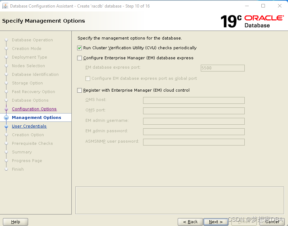This screenshot has width=288, height=226.
Task: Tick Configure EM database express port as global port
Action: [88, 79]
